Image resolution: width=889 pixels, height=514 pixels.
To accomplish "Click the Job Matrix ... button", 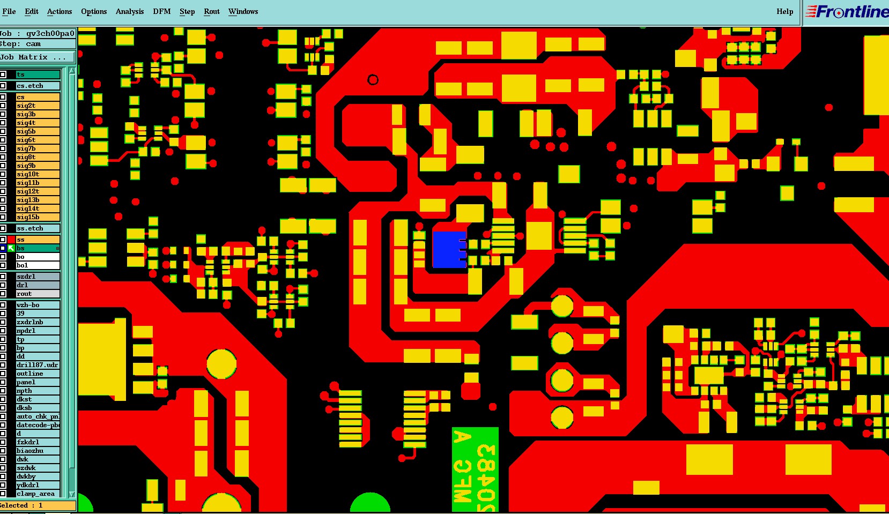I will click(x=38, y=57).
